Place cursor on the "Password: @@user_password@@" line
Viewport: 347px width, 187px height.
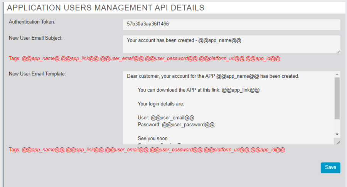176,125
